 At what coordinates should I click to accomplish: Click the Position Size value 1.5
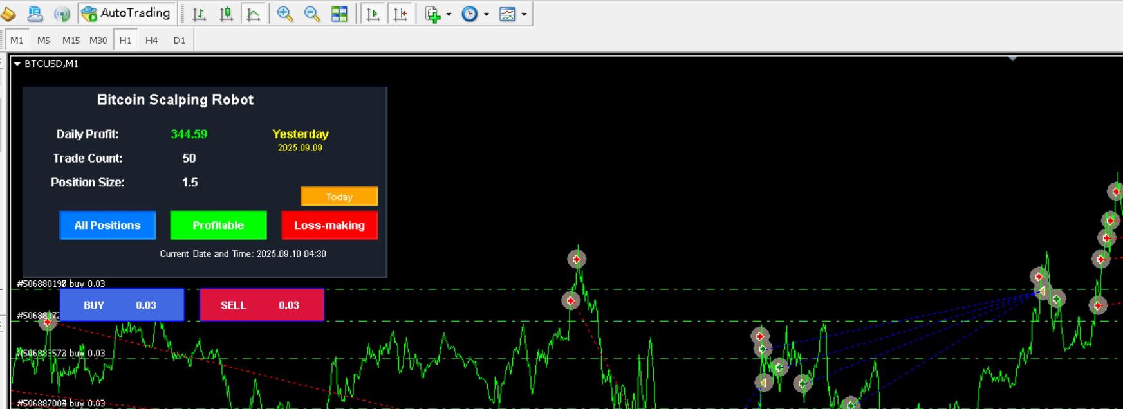[190, 183]
